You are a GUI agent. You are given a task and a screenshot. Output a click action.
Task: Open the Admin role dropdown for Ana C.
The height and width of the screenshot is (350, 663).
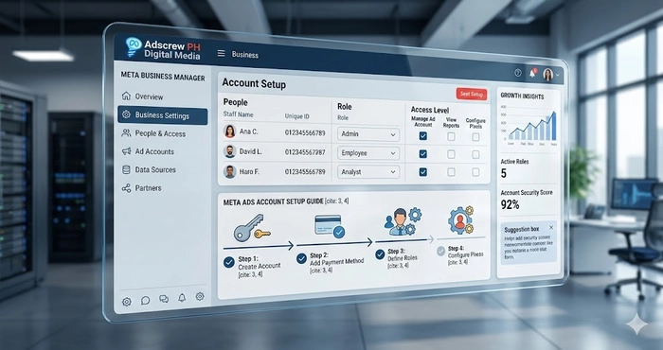368,133
